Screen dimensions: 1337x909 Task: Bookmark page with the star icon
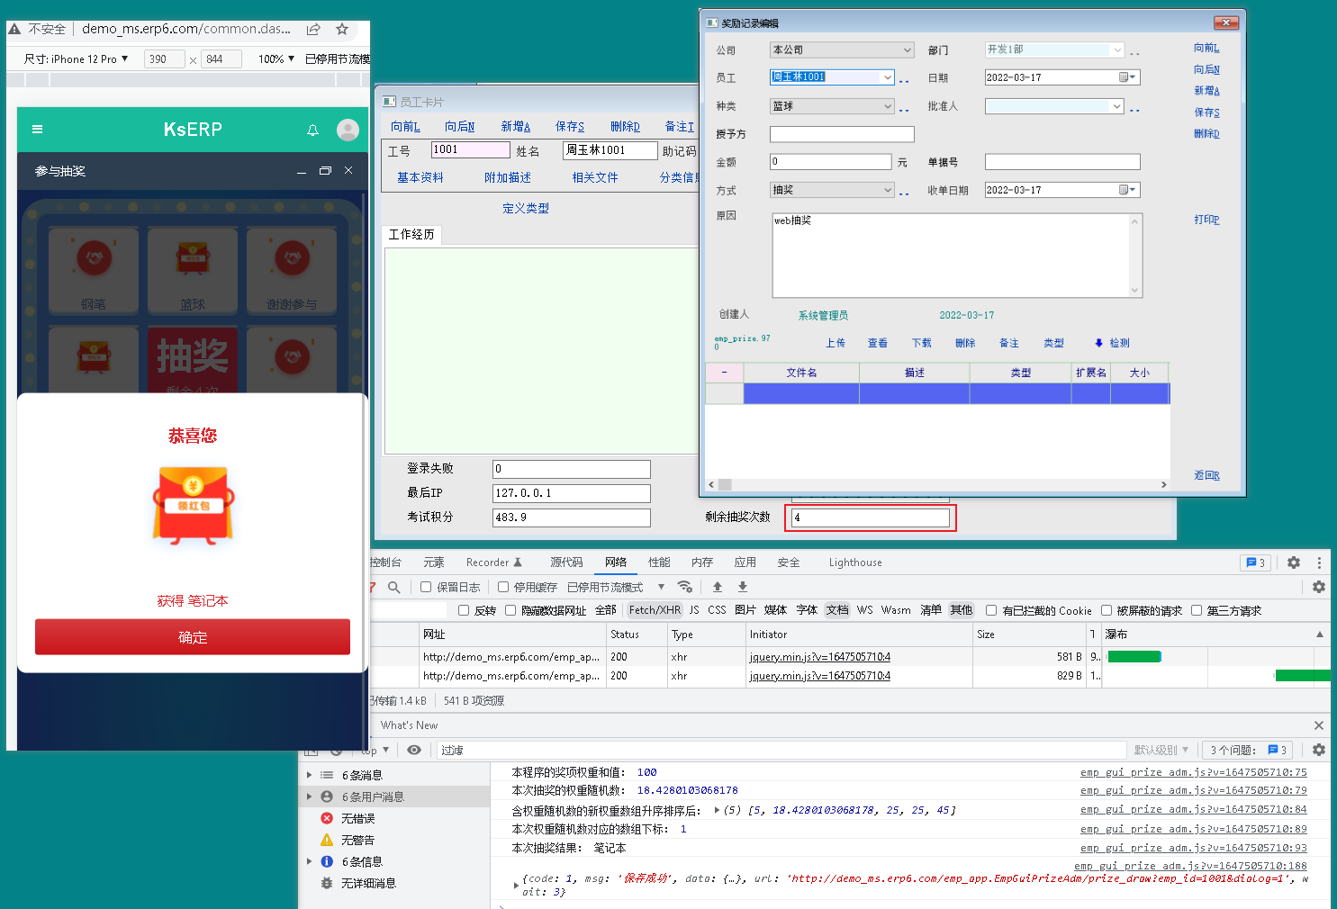click(342, 29)
